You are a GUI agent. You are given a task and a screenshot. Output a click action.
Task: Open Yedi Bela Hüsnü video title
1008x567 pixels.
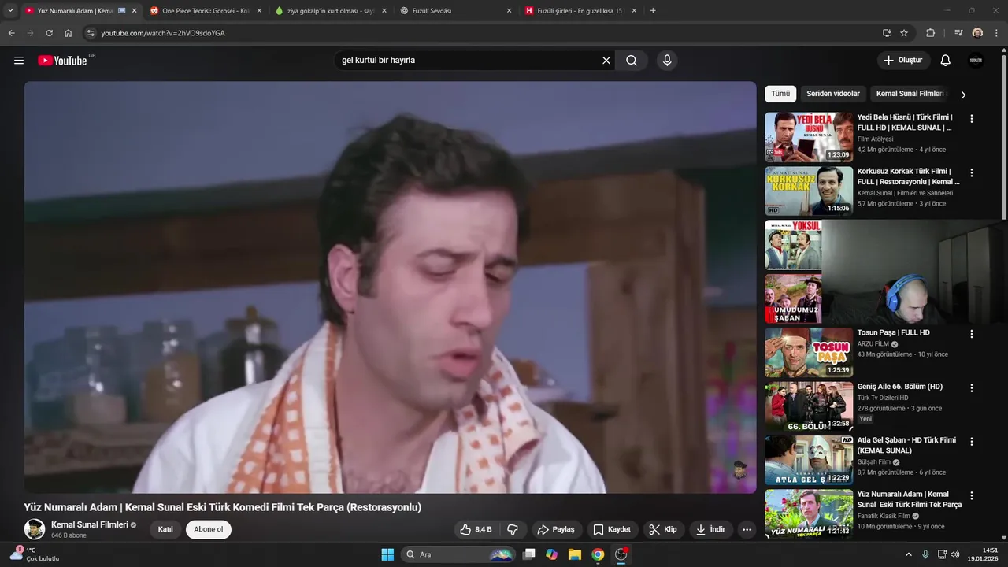(x=906, y=122)
